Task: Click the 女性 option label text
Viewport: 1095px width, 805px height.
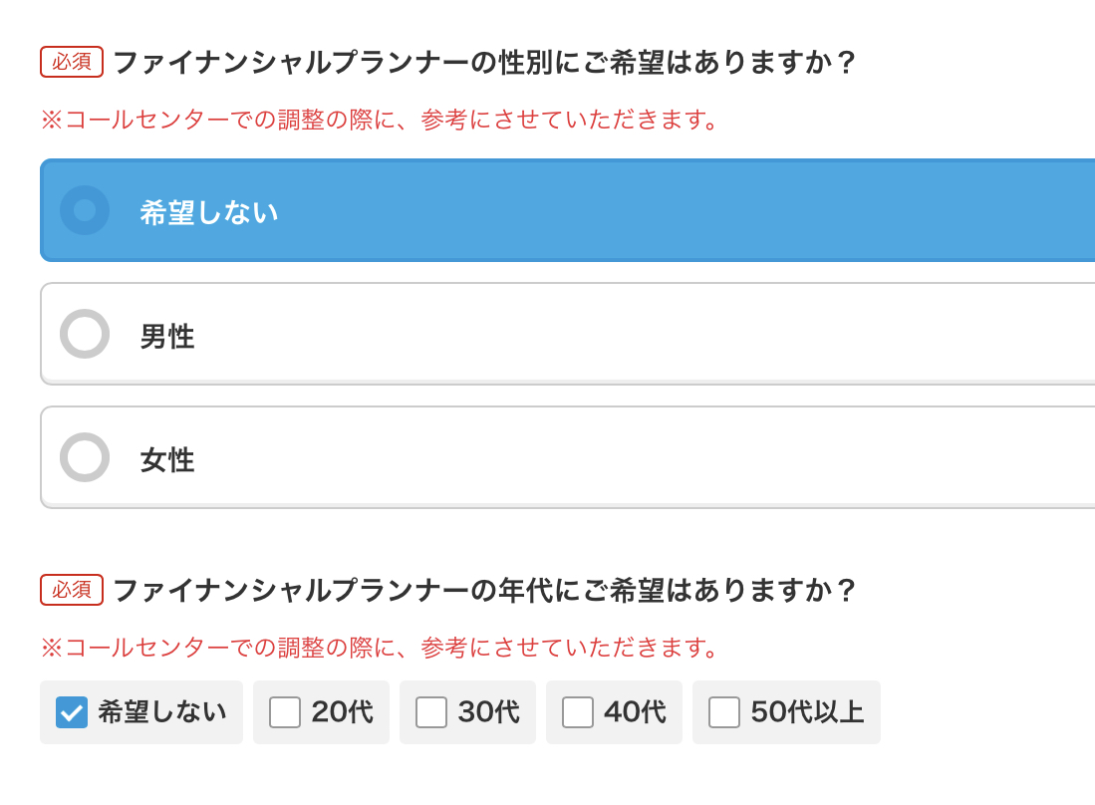Action: coord(167,460)
